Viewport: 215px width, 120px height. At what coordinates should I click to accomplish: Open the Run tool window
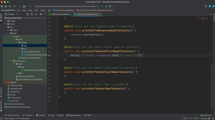click(51, 115)
